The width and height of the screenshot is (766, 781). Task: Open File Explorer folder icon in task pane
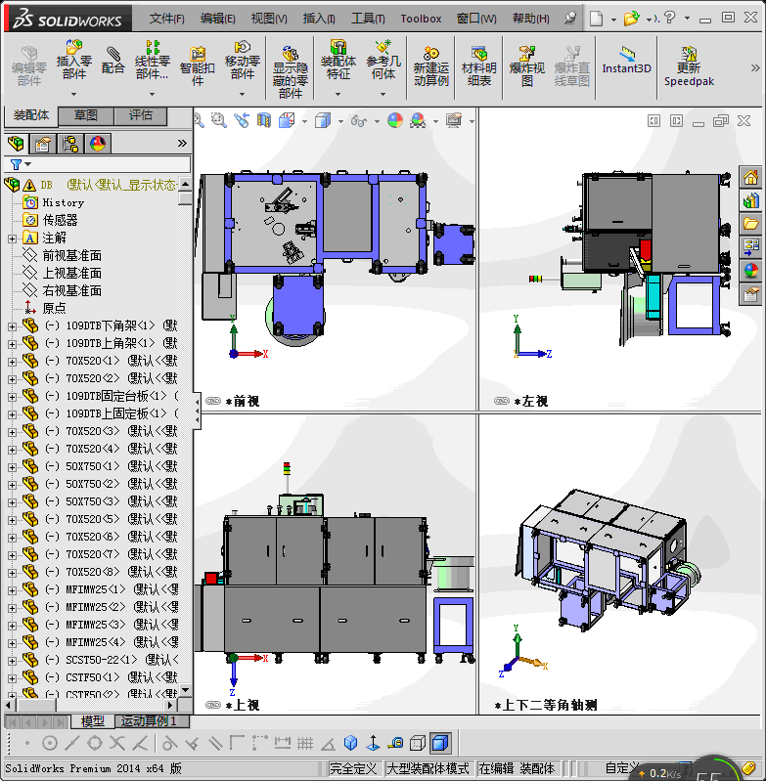pyautogui.click(x=750, y=224)
